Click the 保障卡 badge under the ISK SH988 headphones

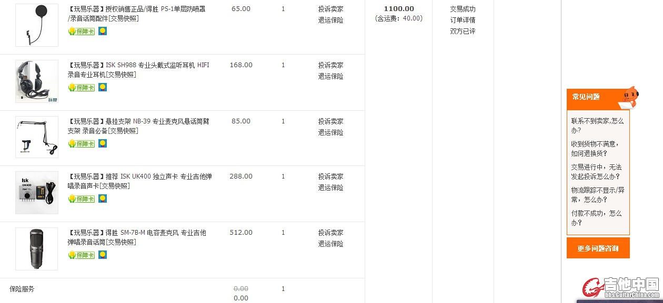(82, 88)
